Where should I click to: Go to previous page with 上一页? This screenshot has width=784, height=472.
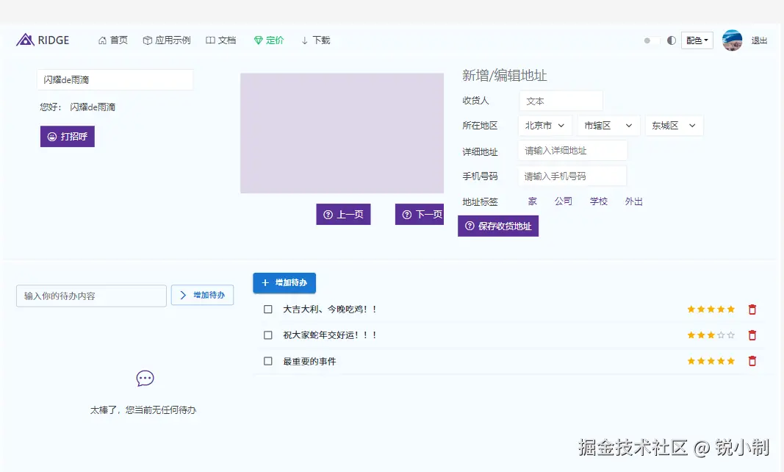[343, 214]
